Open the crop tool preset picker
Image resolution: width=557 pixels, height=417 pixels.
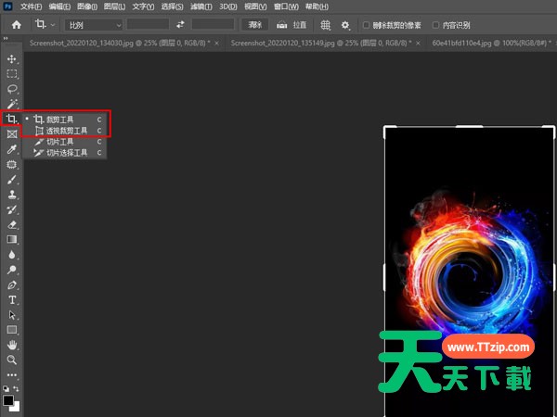pos(45,24)
